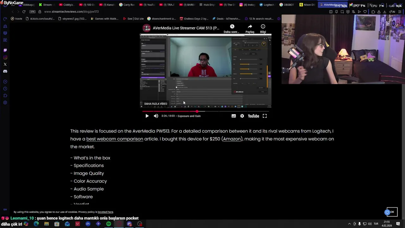Open the extensions cube icon
Image resolution: width=405 pixels, height=228 pixels.
click(x=373, y=12)
